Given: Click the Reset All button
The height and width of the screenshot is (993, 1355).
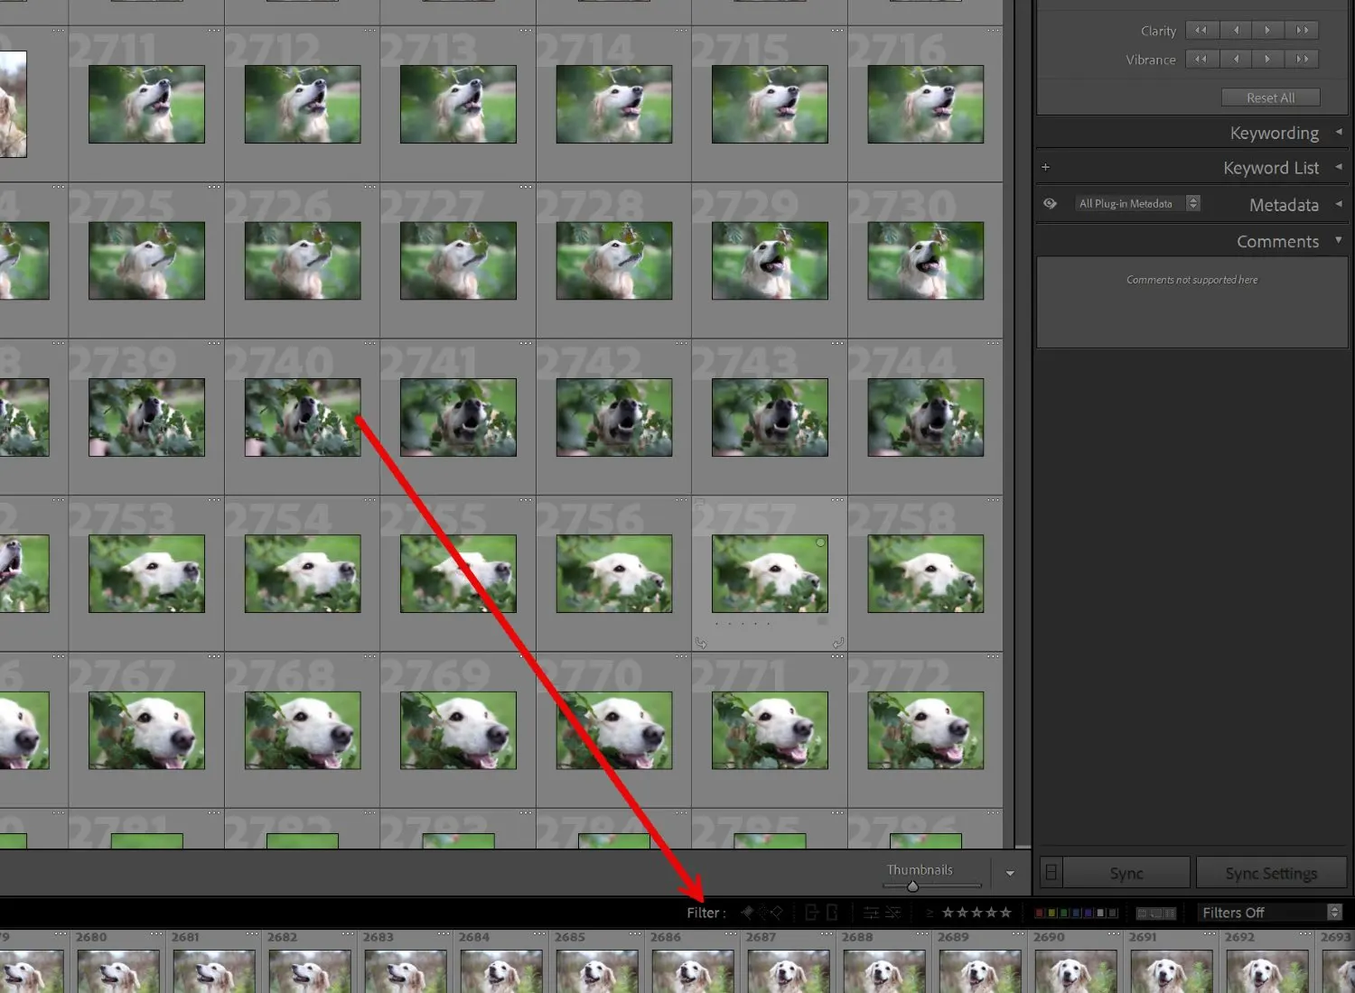Looking at the screenshot, I should [x=1270, y=97].
